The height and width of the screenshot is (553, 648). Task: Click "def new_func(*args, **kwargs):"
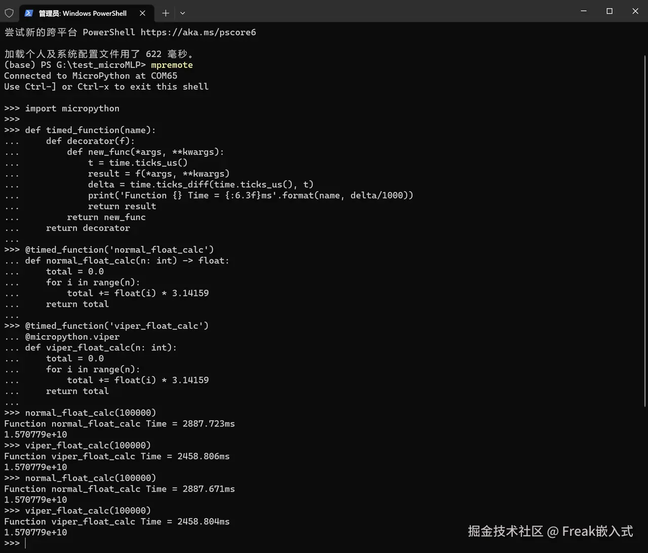tap(145, 152)
